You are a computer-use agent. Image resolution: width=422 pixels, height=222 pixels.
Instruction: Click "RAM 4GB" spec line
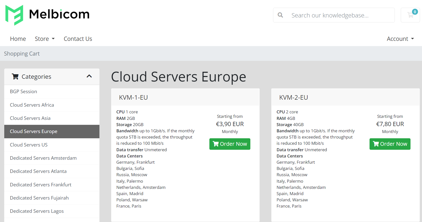point(286,118)
